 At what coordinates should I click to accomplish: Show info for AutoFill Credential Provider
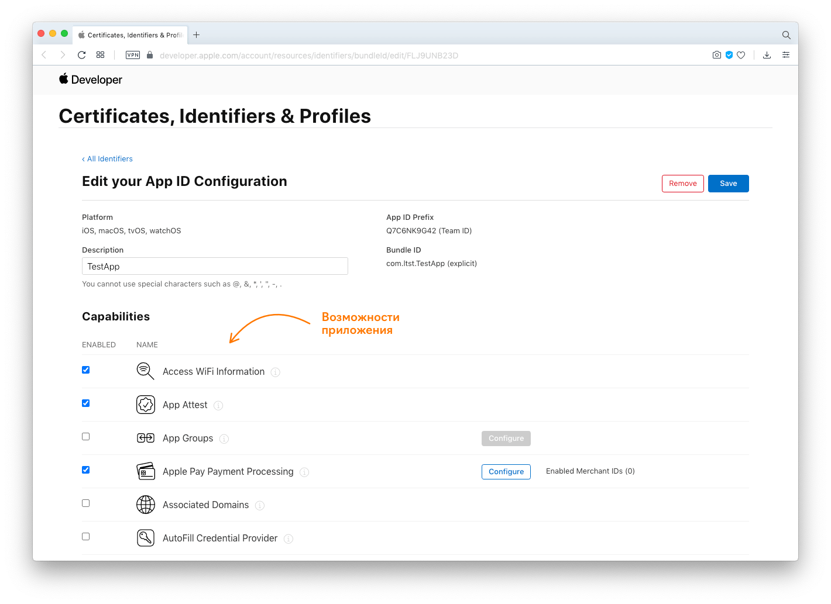click(x=289, y=539)
